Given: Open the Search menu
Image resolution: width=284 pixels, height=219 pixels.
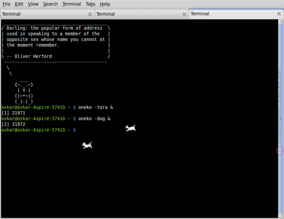Looking at the screenshot, I should point(50,4).
